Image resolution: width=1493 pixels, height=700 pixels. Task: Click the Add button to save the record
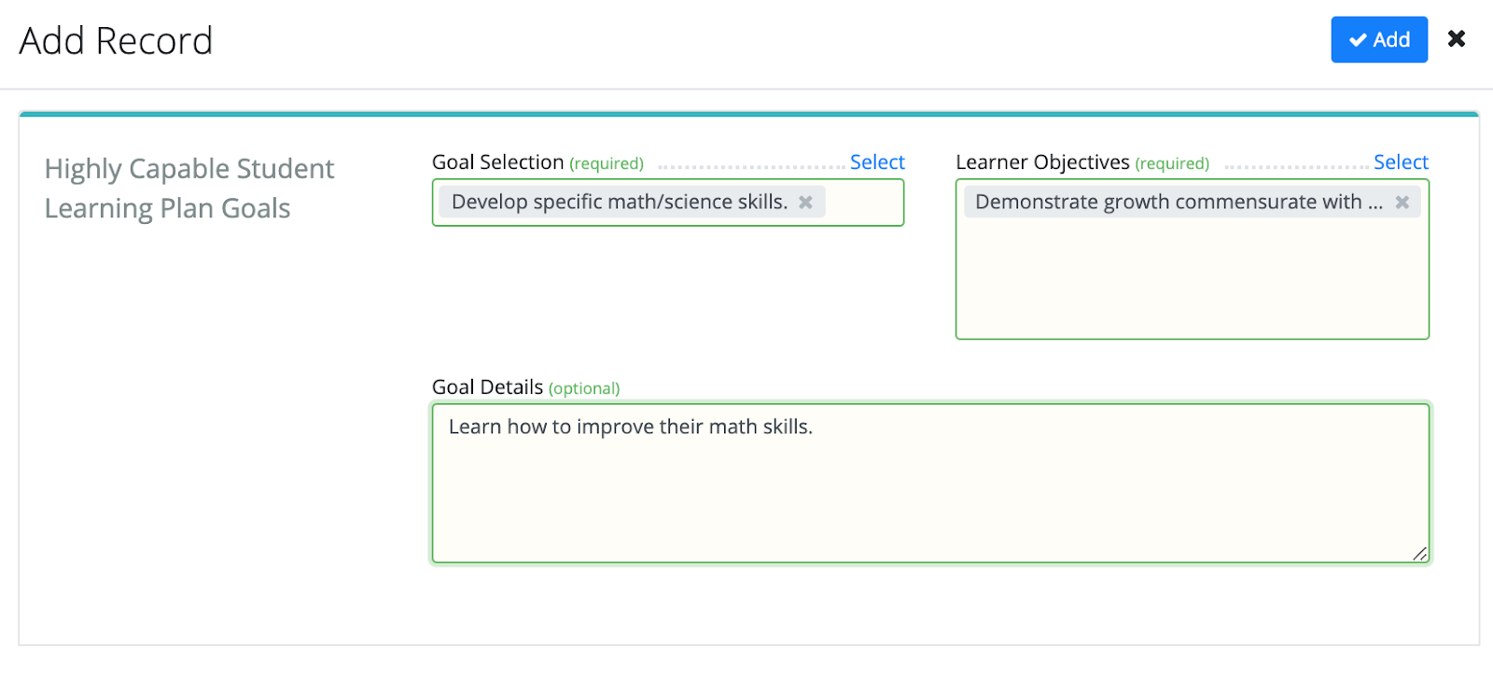pyautogui.click(x=1378, y=40)
